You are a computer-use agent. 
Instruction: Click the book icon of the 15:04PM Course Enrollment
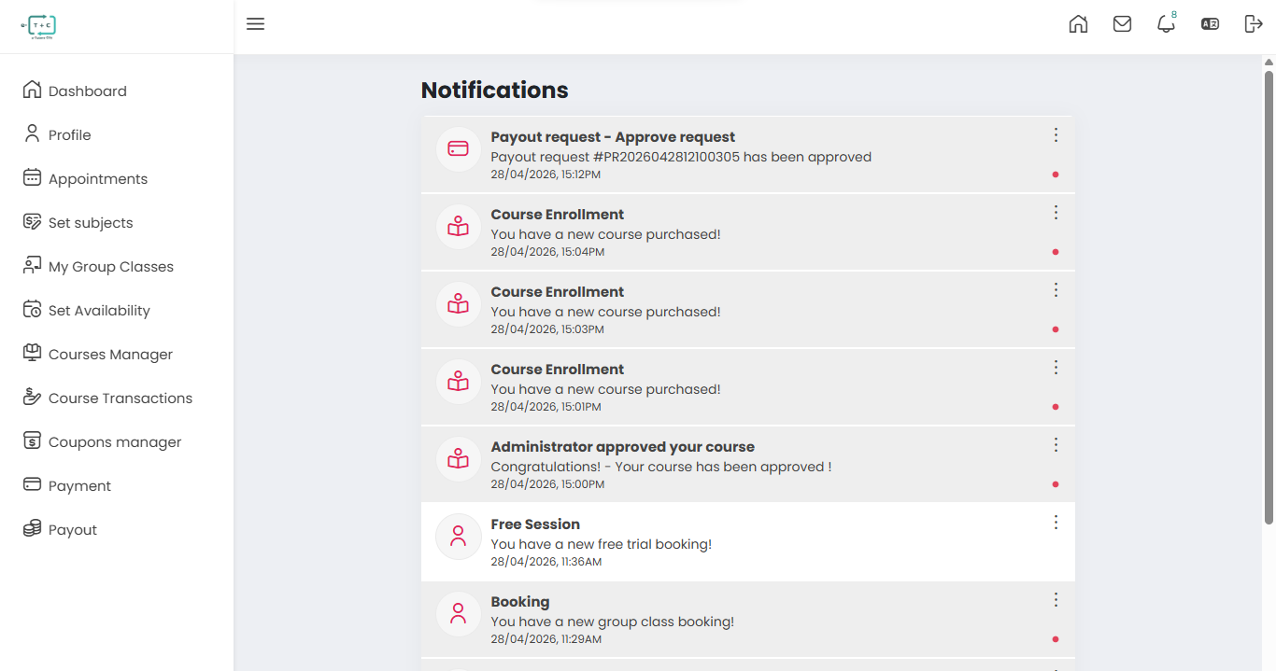(458, 226)
